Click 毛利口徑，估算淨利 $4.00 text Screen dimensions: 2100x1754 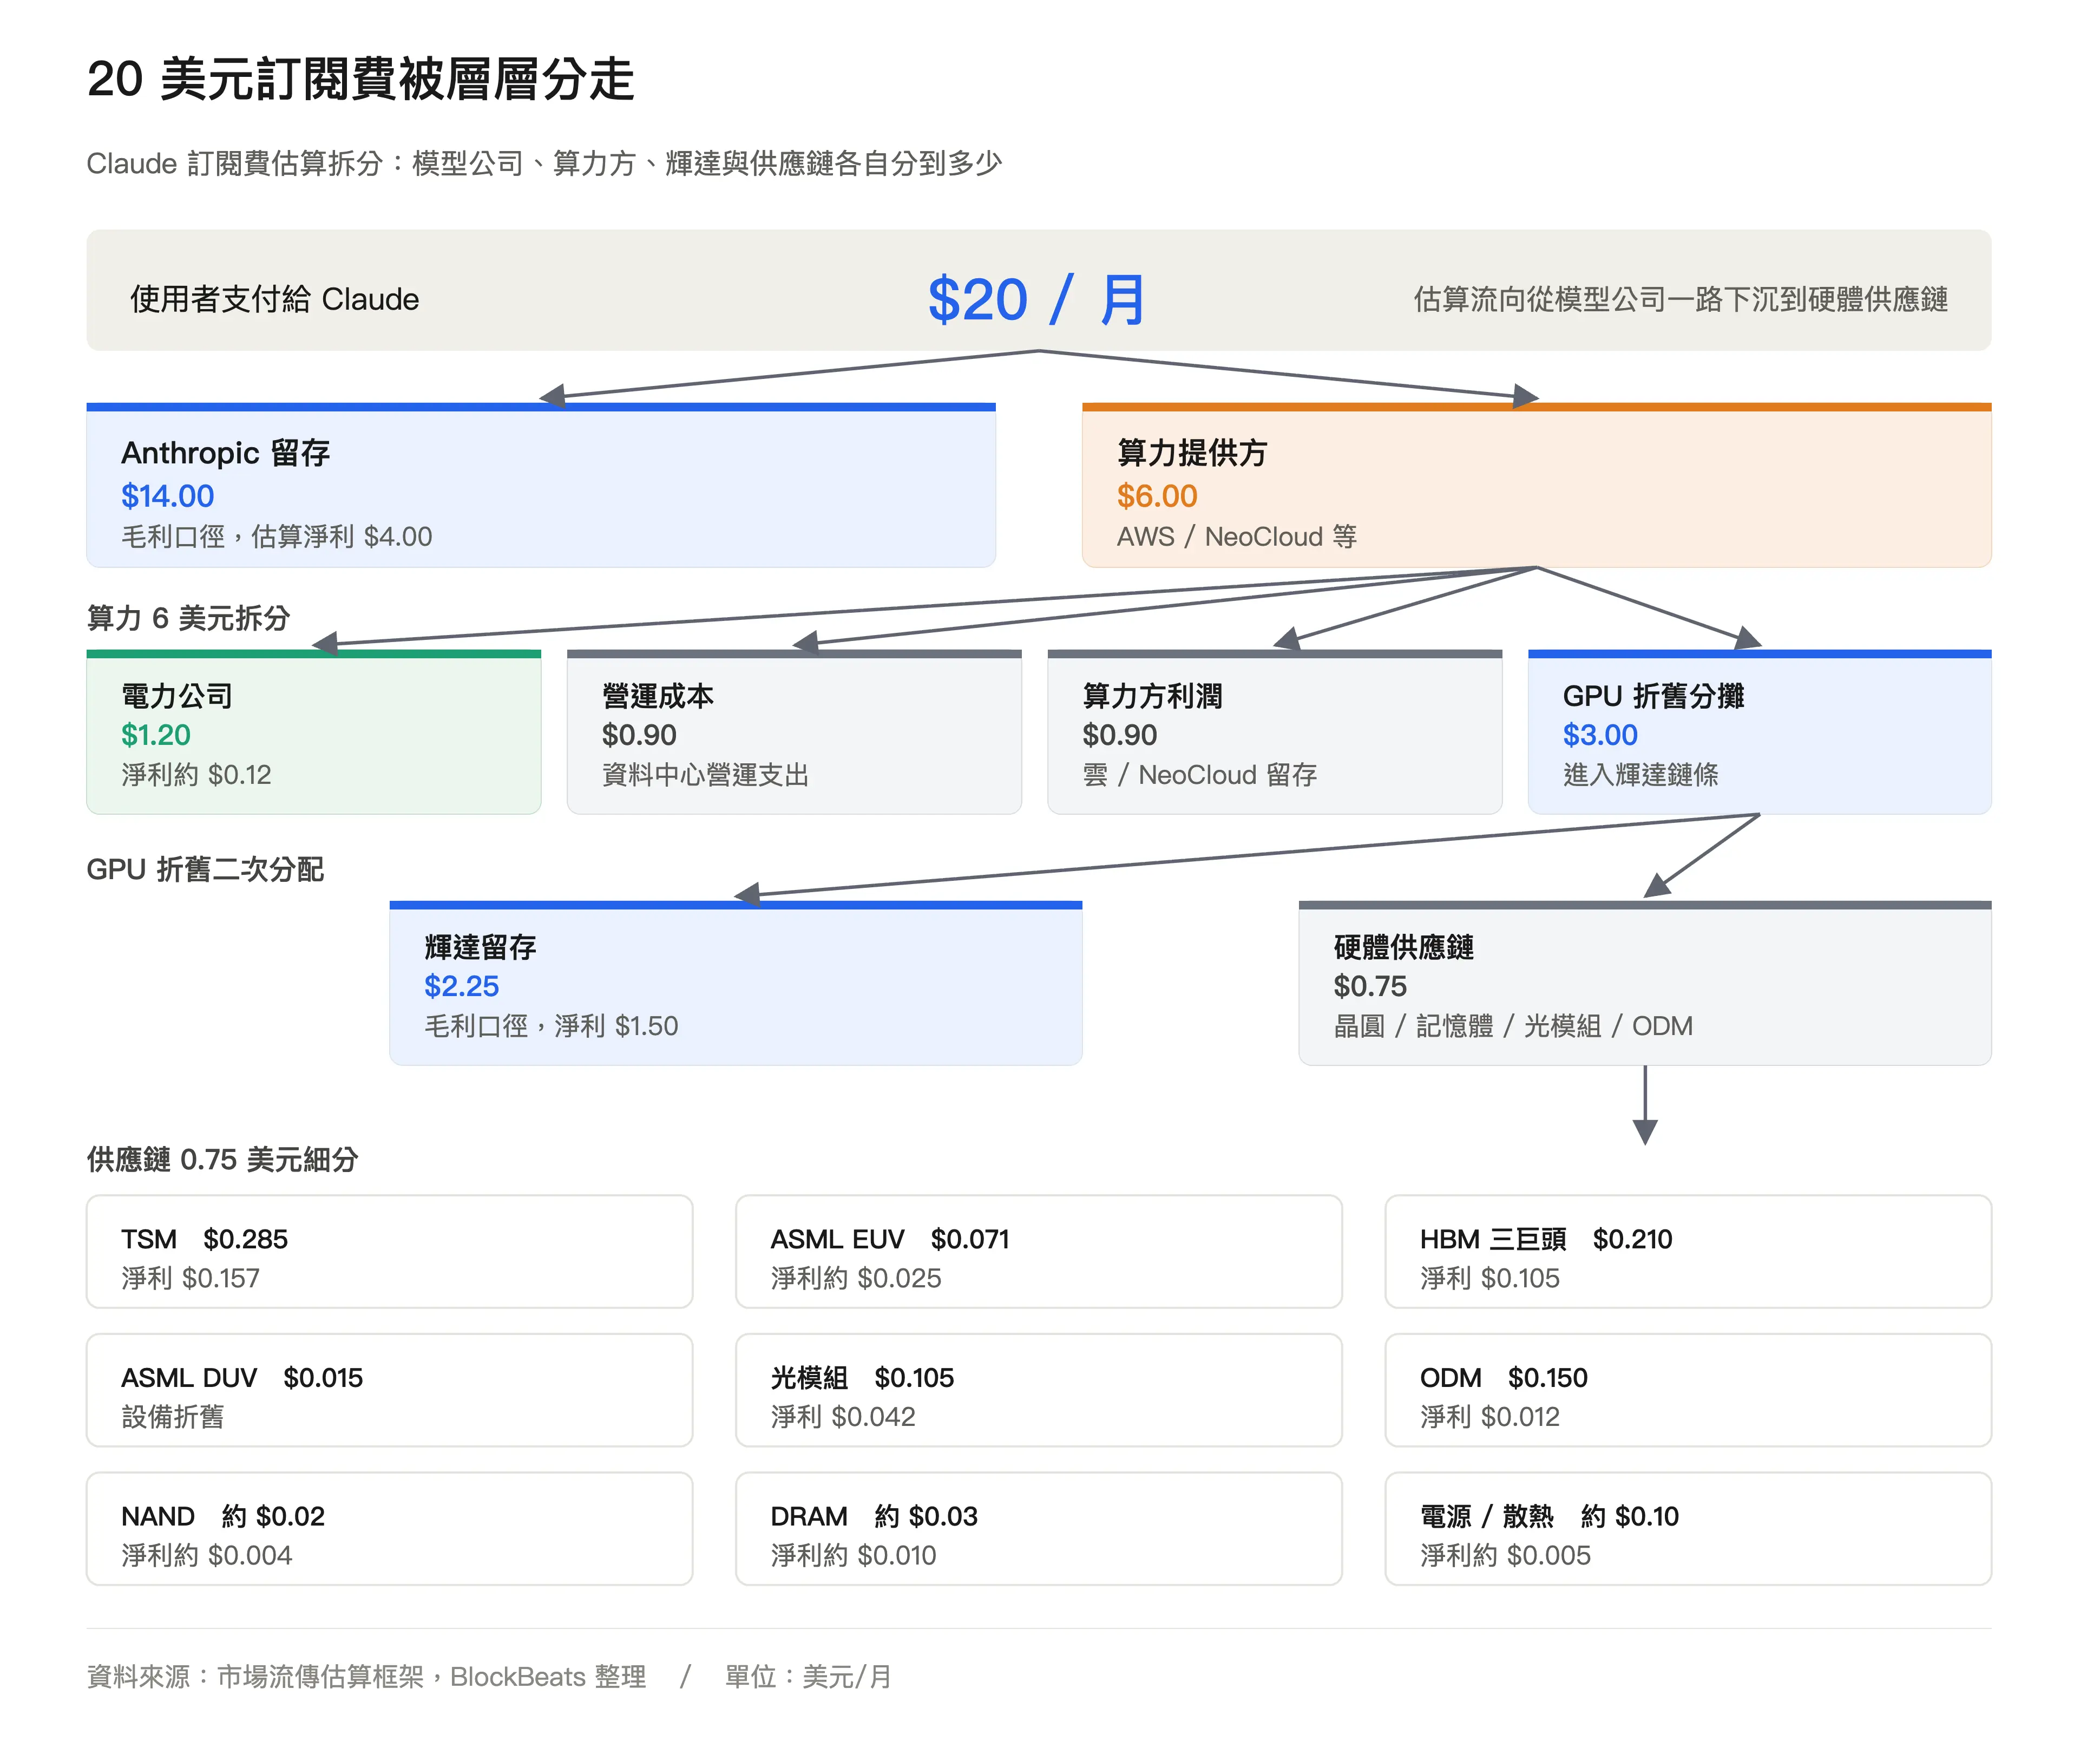coord(277,537)
